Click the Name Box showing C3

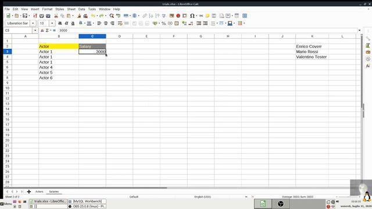[x=18, y=30]
